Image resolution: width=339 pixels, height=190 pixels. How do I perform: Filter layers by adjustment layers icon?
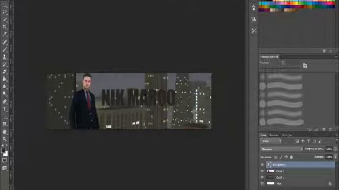tap(303, 141)
